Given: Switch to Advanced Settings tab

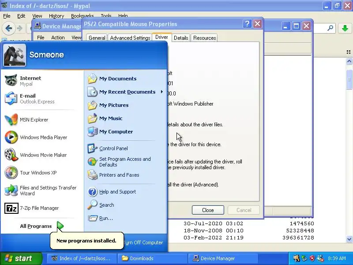Looking at the screenshot, I should pyautogui.click(x=130, y=38).
